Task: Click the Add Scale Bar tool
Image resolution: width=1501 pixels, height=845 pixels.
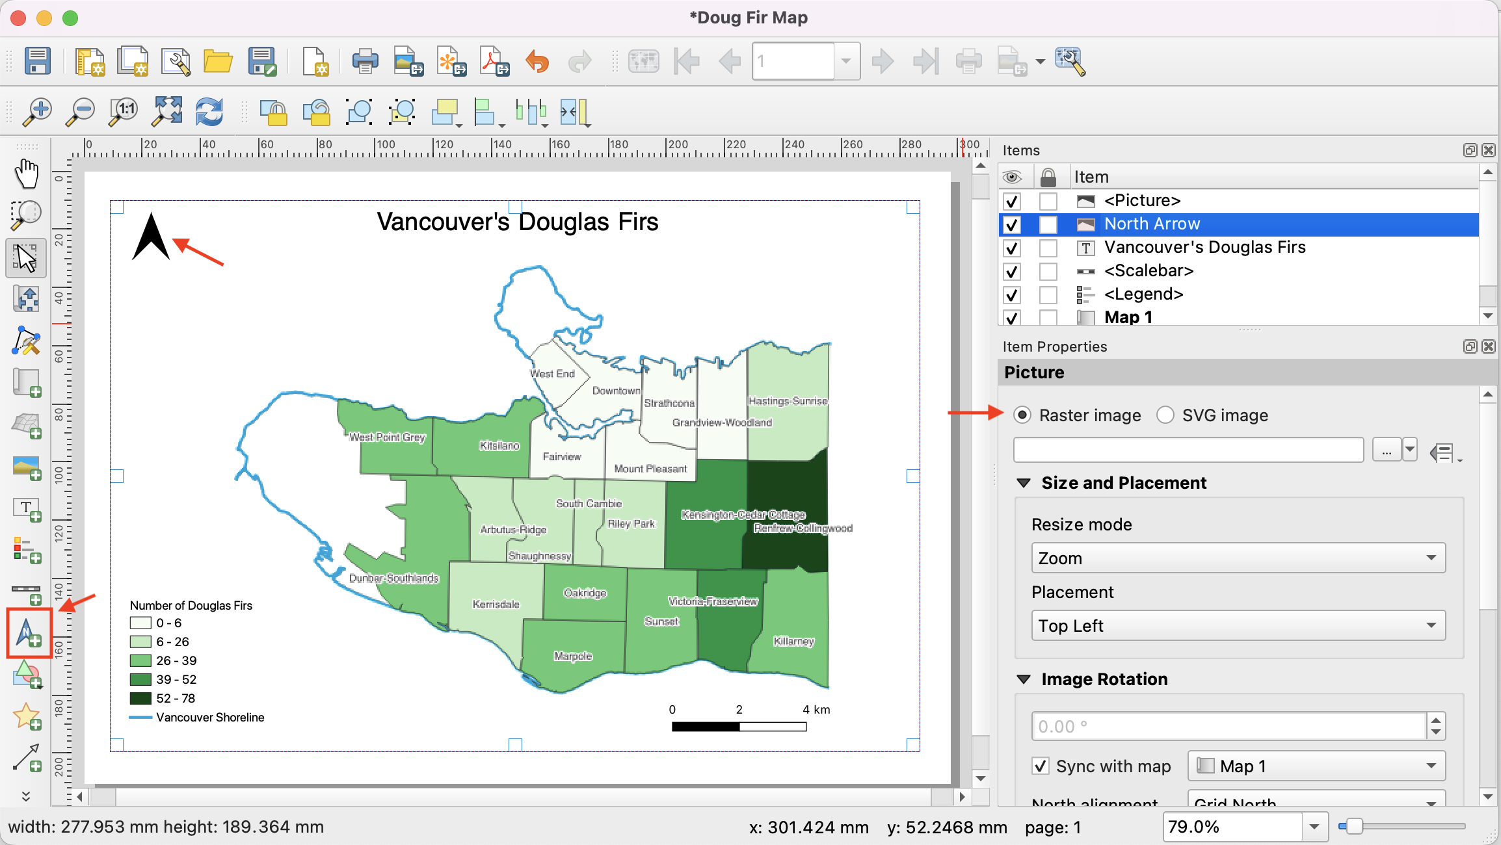Action: coord(27,592)
